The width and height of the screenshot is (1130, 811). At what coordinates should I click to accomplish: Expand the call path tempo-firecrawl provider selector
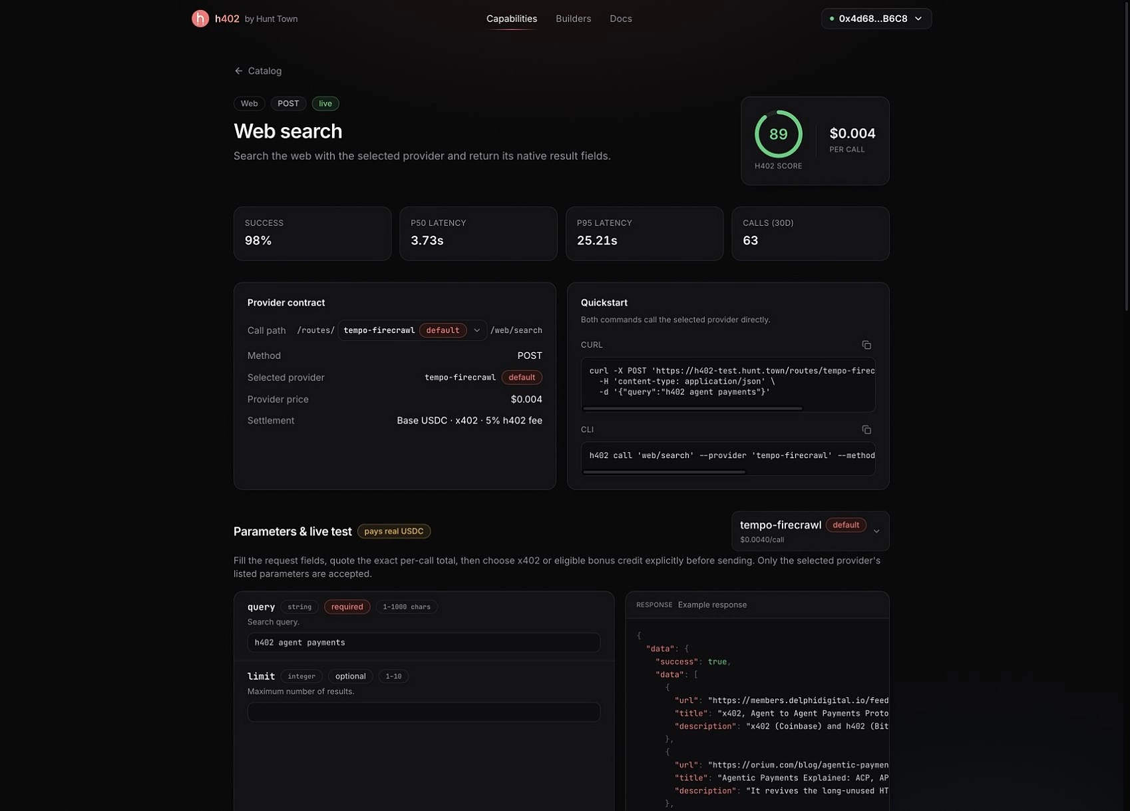click(x=412, y=330)
